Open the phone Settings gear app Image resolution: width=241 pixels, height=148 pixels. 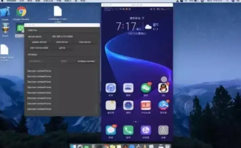[163, 130]
